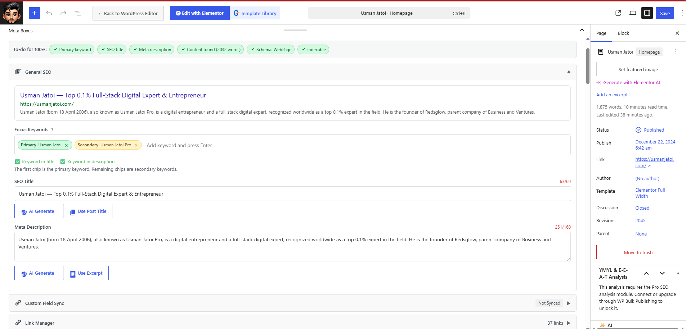This screenshot has width=686, height=329.
Task: Remove the Secondary Usman Jatoi Pro chip
Action: [x=136, y=145]
